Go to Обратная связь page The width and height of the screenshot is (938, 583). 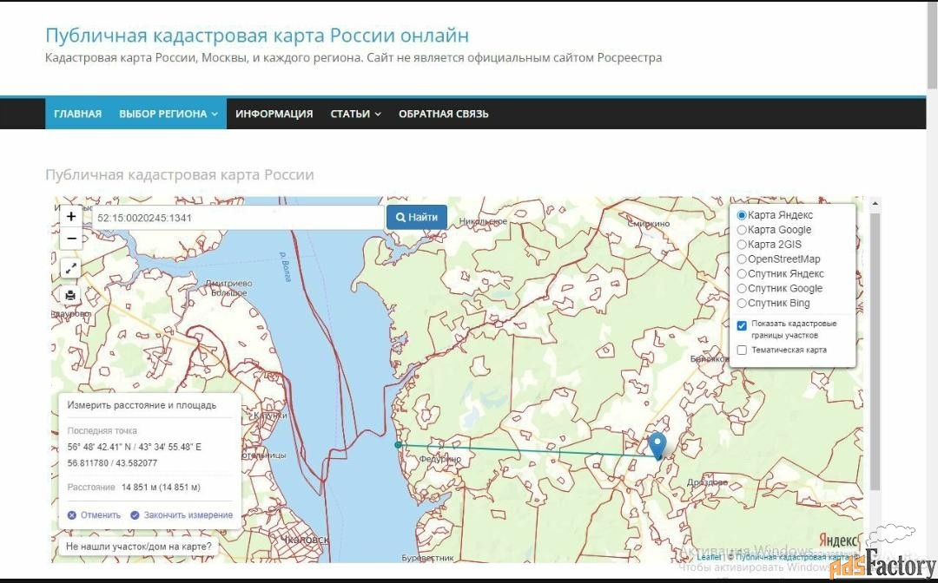point(443,114)
